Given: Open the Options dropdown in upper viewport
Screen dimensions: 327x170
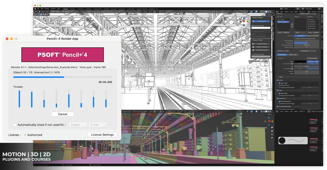Looking at the screenshot, I should point(270,15).
